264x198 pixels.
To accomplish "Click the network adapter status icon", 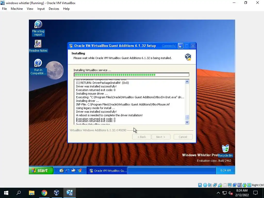I will click(215, 185).
